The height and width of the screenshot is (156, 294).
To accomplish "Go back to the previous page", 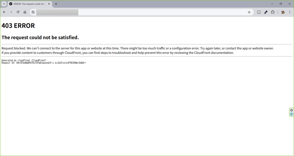I will point(4,12).
